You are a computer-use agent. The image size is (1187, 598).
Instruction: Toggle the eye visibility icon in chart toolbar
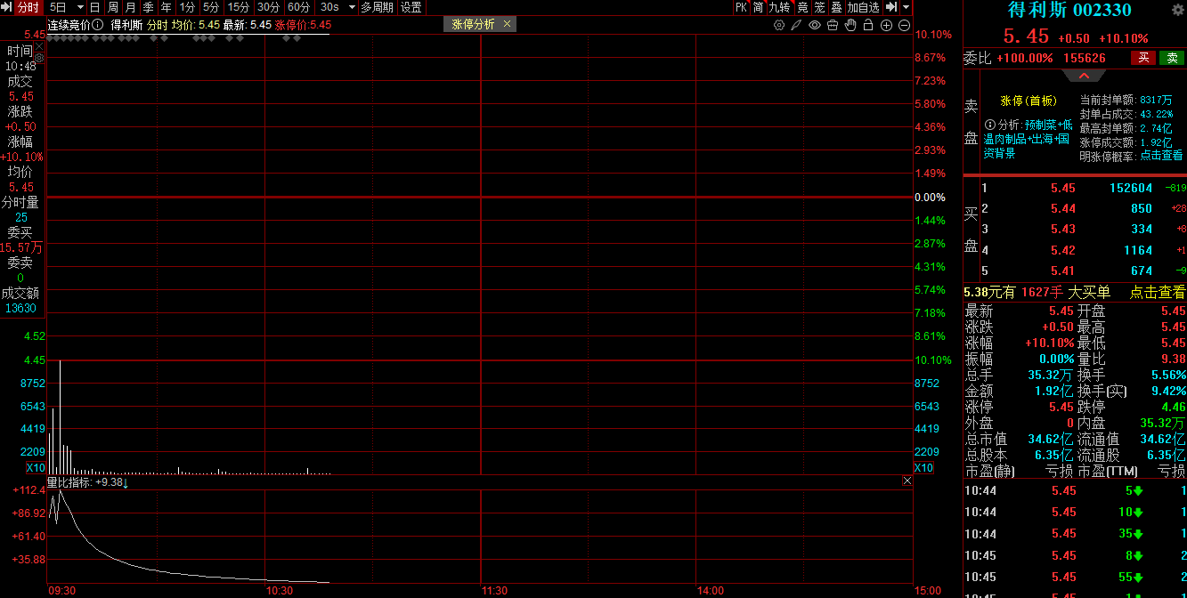point(815,25)
